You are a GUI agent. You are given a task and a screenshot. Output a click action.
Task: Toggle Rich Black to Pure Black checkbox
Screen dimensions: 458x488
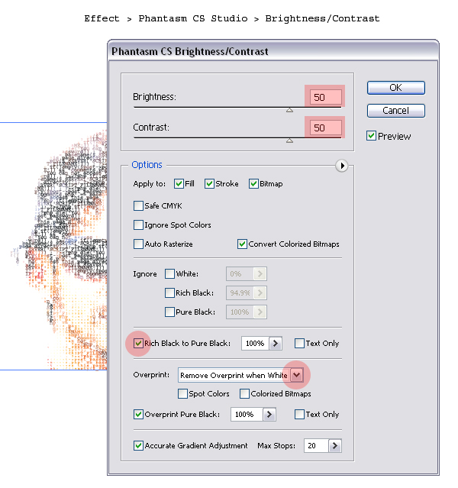click(138, 343)
